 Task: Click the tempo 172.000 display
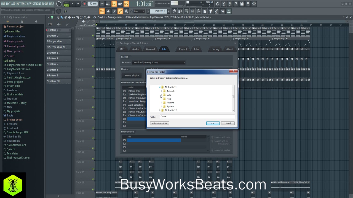tap(93, 4)
